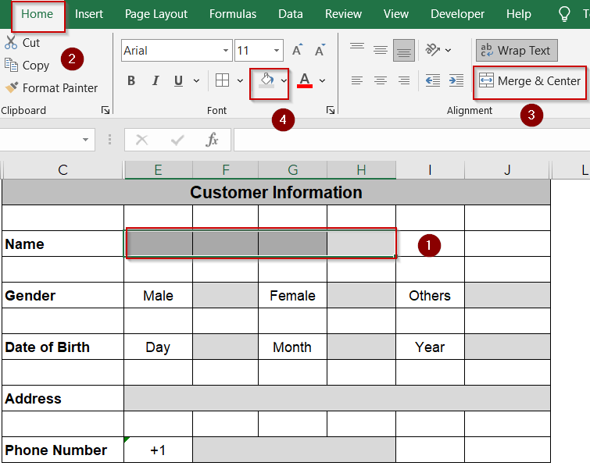
Task: Open the Font group dialog launcher
Action: point(331,110)
